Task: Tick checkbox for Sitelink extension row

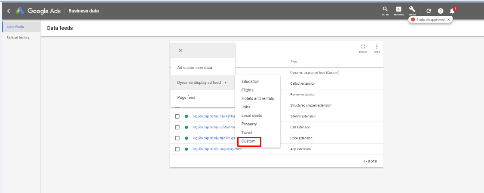Action: 177,116
